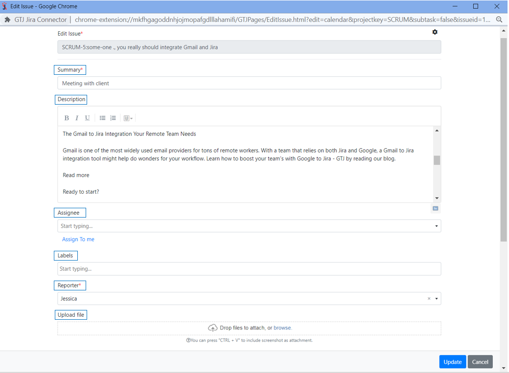The height and width of the screenshot is (373, 509).
Task: Clear the Reporter value Jessica
Action: click(429, 299)
